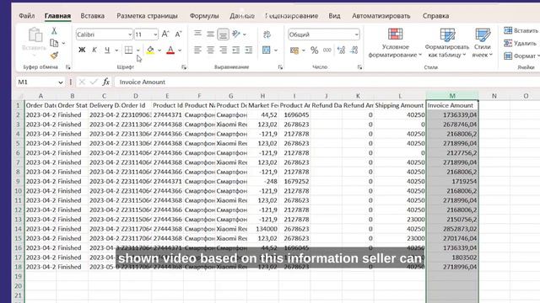
Task: Increase font size with large A icon
Action: pyautogui.click(x=165, y=35)
